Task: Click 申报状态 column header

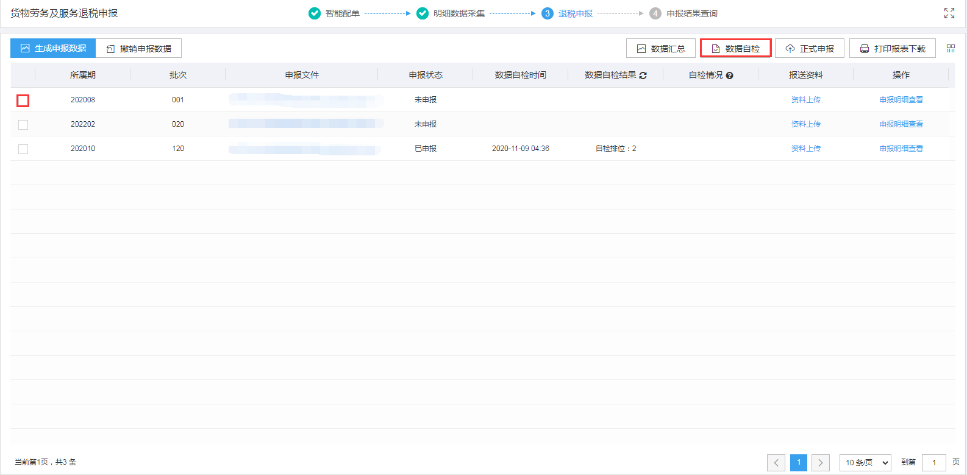Action: pos(426,75)
